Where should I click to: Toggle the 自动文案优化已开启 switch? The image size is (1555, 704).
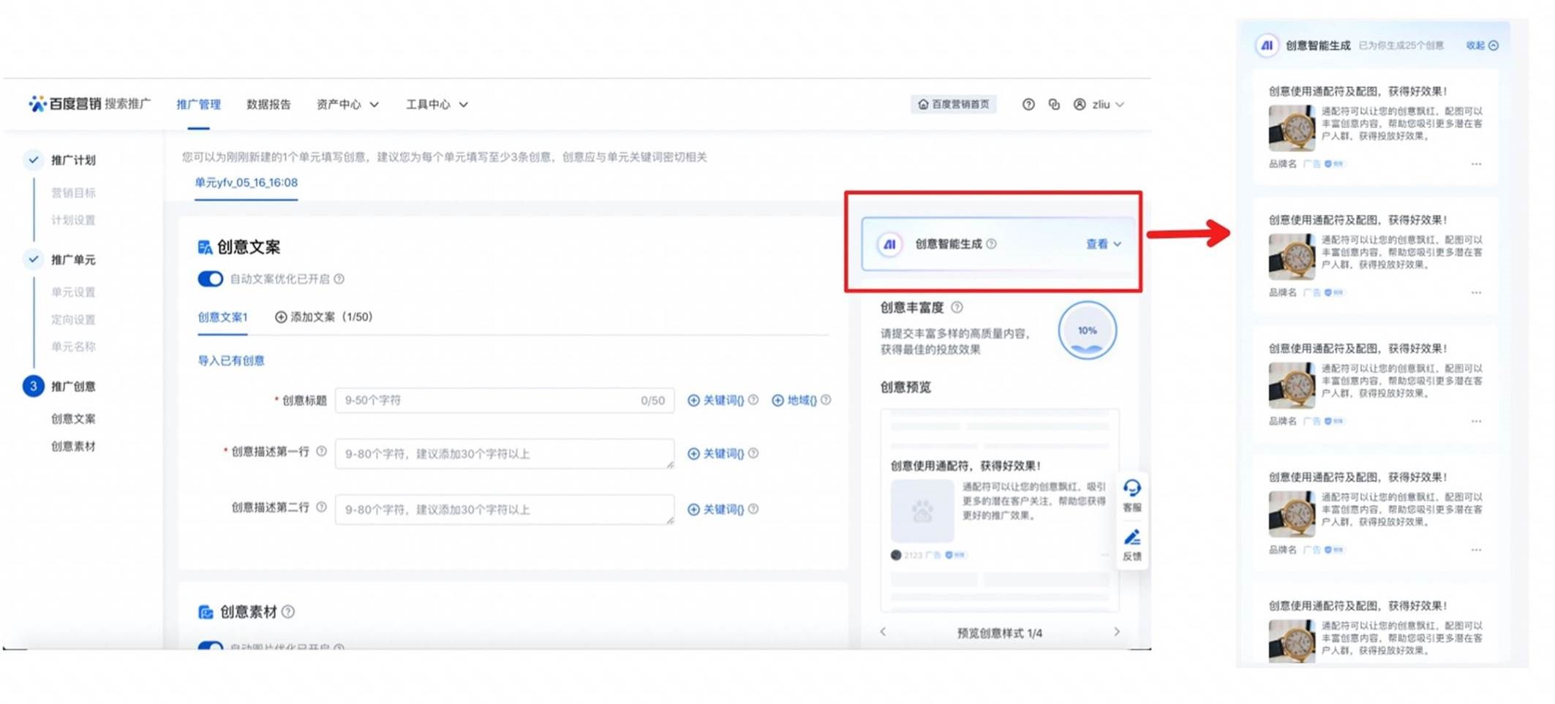coord(211,279)
